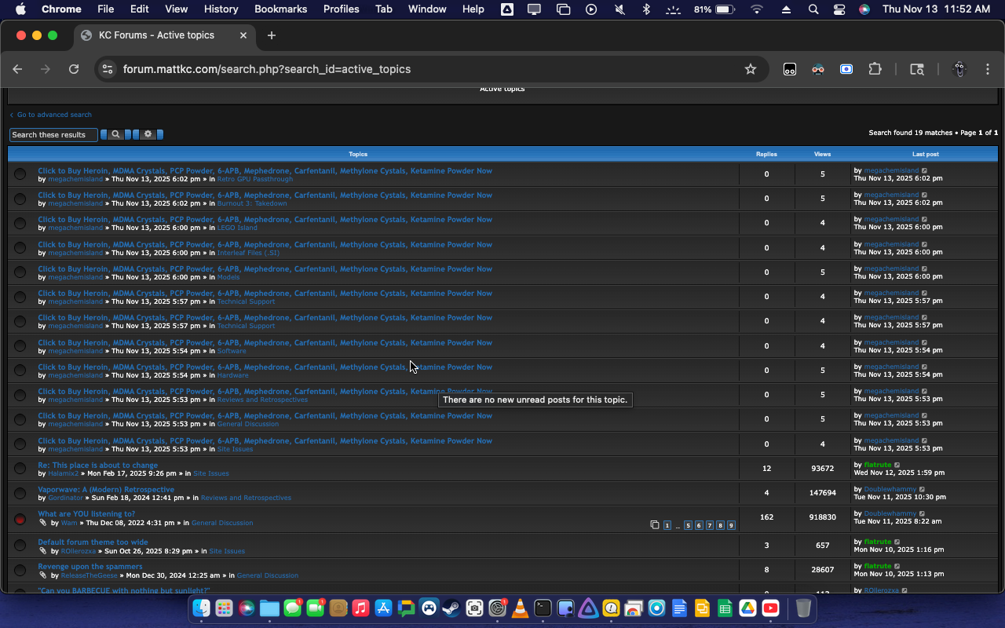The image size is (1005, 628).
Task: Open Chrome's three-dot menu
Action: (x=988, y=69)
